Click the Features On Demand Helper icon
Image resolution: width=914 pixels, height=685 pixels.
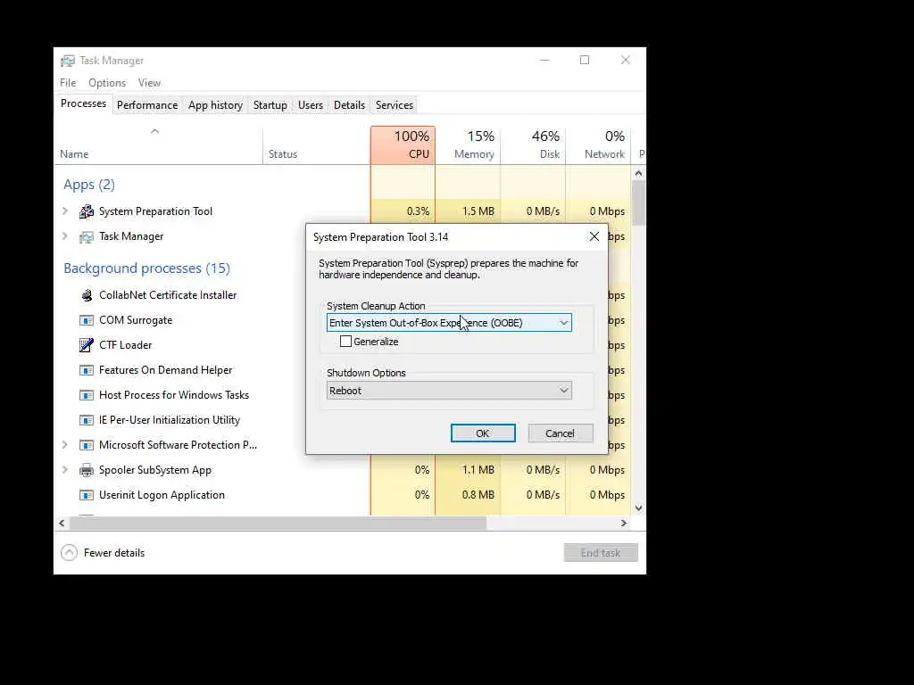[x=87, y=370]
